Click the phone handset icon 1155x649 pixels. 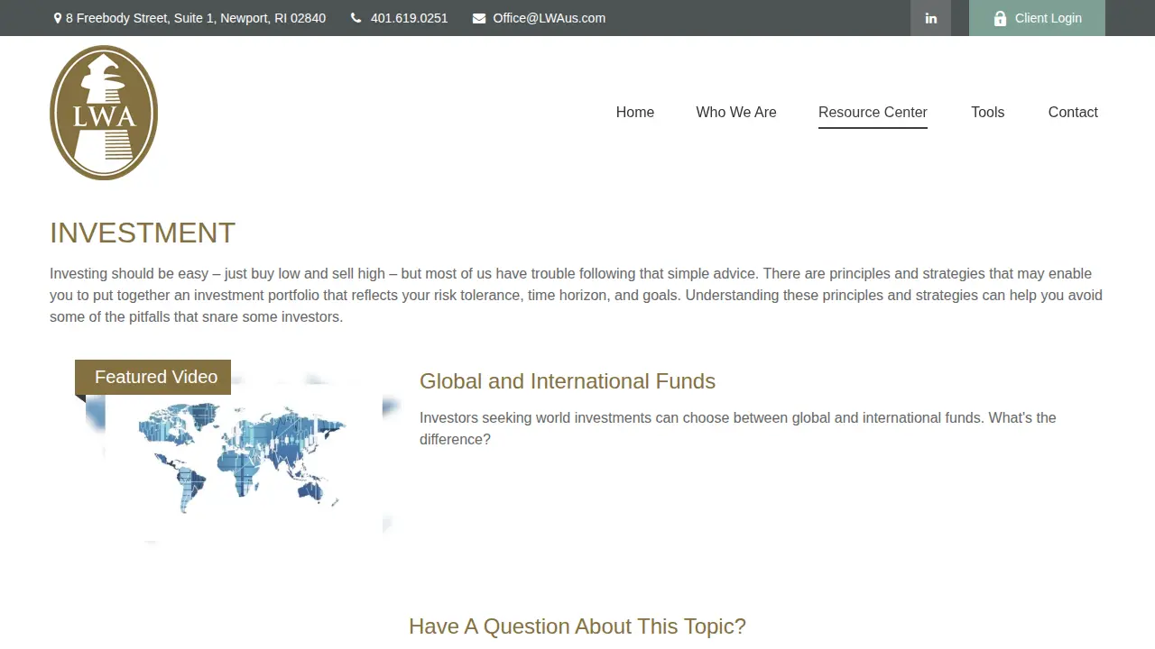click(x=356, y=18)
